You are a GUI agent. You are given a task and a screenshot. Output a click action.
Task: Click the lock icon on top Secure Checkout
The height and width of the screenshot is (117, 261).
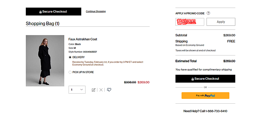(40, 12)
